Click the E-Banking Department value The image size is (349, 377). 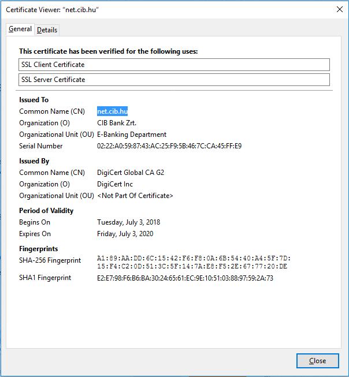tap(132, 135)
